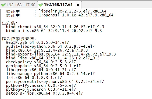Viewport: 152px width, 99px height.
Task: Click the libsemanage-python.x86_64 line
Action: 50,74
